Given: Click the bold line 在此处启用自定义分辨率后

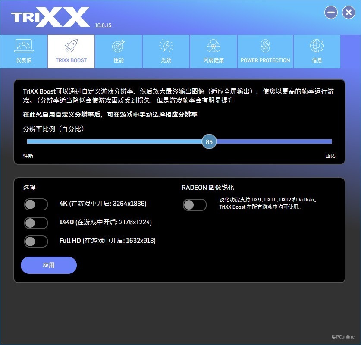Looking at the screenshot, I should point(110,114).
